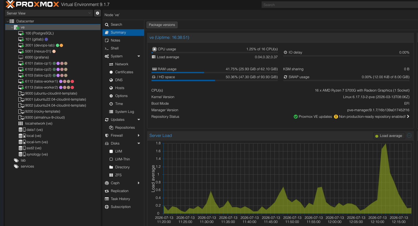The image size is (418, 226).
Task: Click the Subscription lifebuoy icon
Action: pyautogui.click(x=107, y=207)
